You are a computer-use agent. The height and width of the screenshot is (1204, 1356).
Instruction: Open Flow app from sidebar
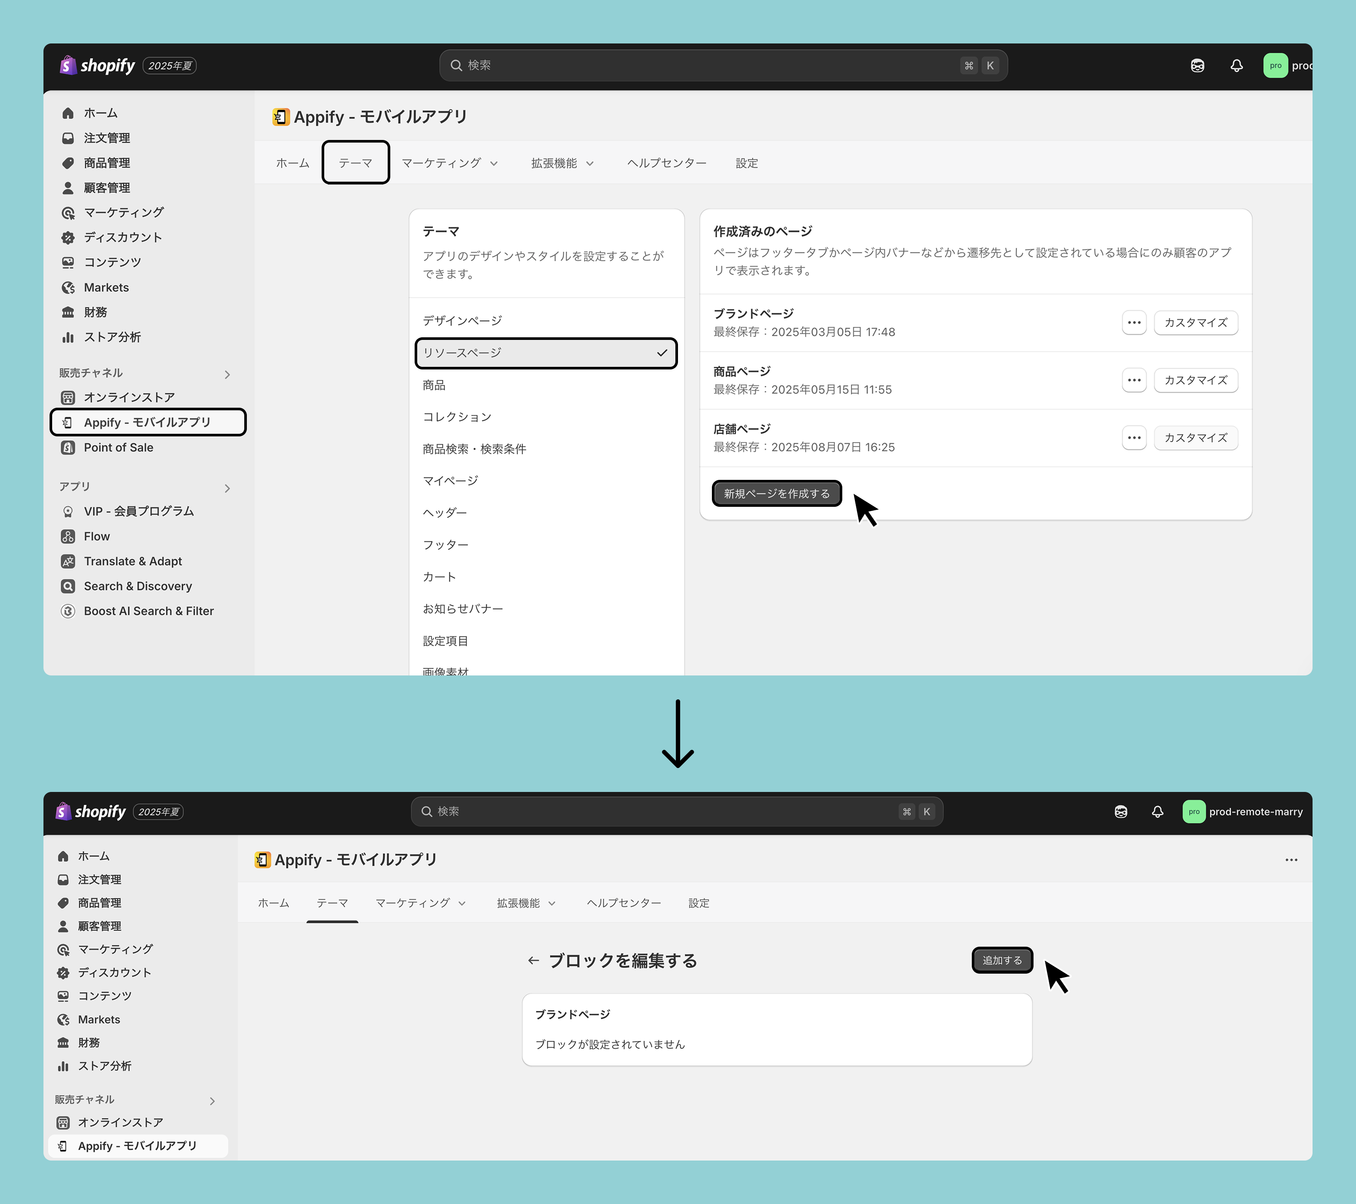(x=97, y=536)
